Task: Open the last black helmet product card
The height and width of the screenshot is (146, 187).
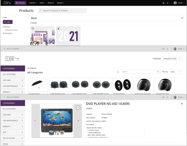Action: pyautogui.click(x=165, y=86)
